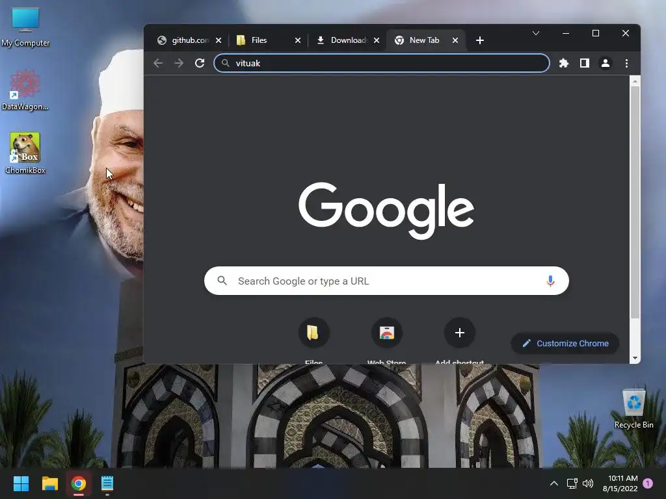Close the Downloads tab
The width and height of the screenshot is (666, 499).
coord(377,40)
